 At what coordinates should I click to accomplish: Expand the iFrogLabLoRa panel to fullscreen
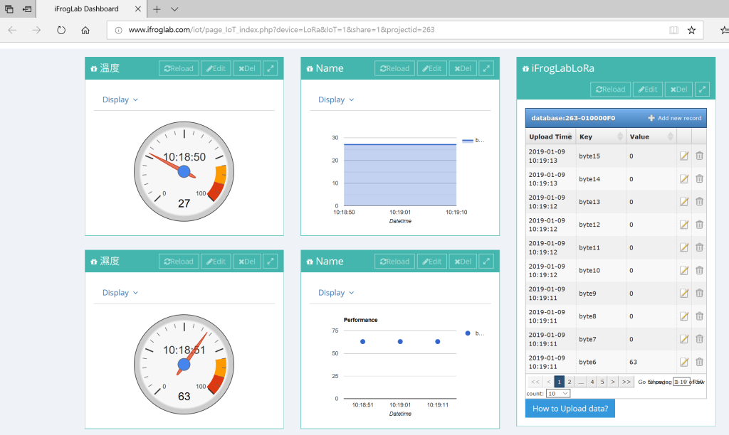(x=702, y=89)
